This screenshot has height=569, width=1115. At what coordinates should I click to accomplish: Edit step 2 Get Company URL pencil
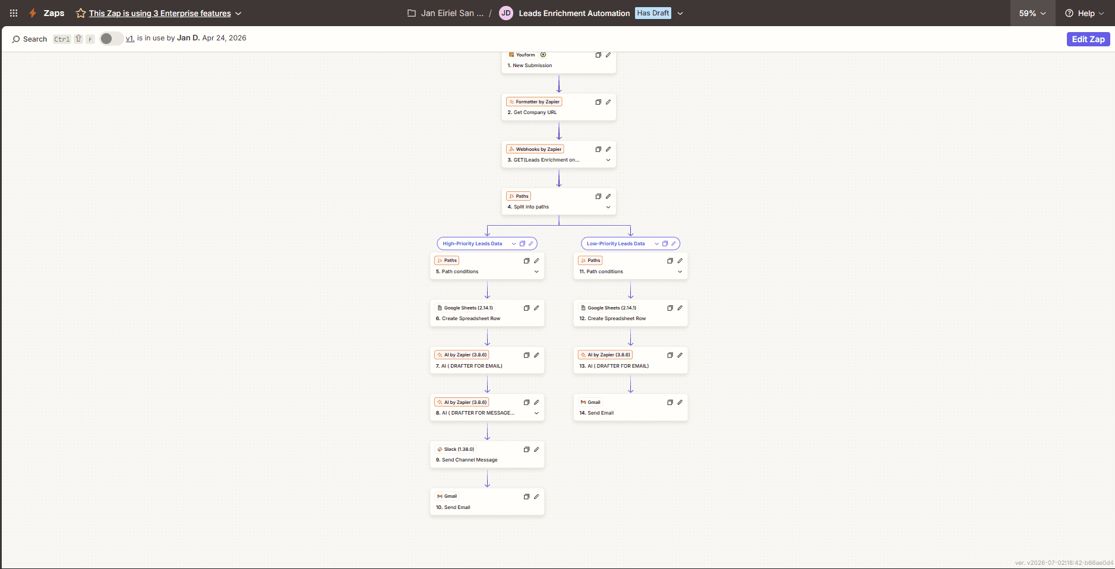[608, 102]
